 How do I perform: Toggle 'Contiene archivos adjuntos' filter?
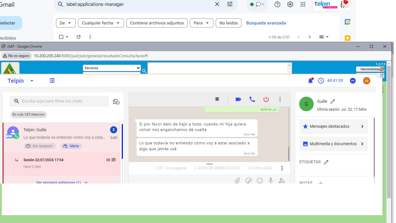pos(157,23)
